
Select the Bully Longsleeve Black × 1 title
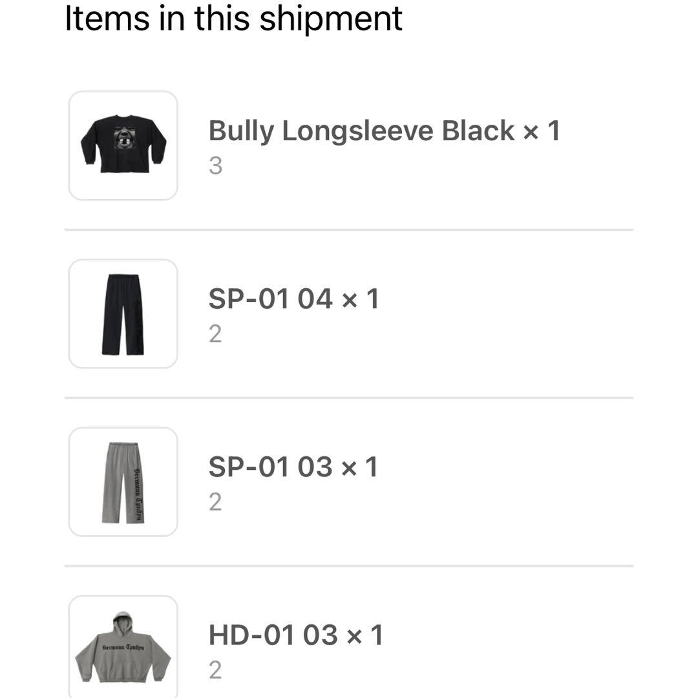(384, 131)
